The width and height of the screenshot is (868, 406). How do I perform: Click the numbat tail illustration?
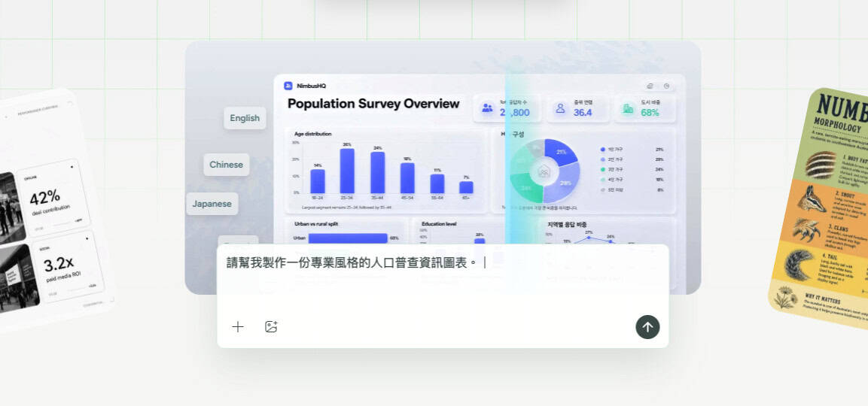(798, 265)
